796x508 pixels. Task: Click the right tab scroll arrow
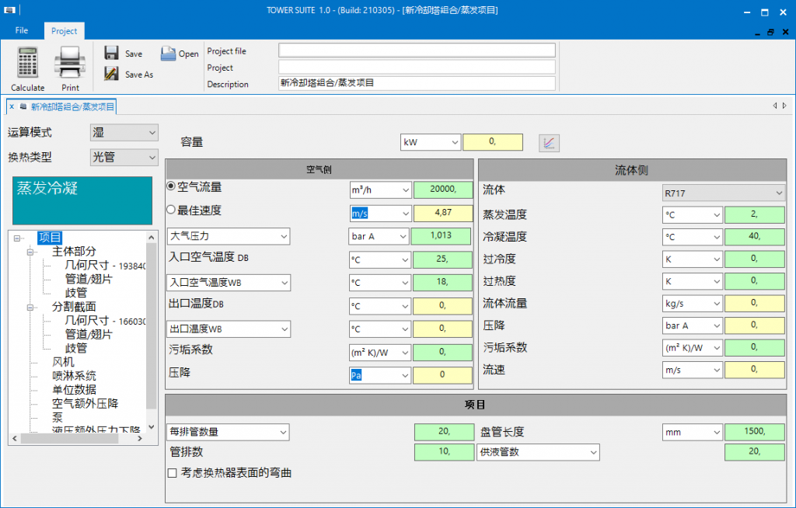[784, 106]
